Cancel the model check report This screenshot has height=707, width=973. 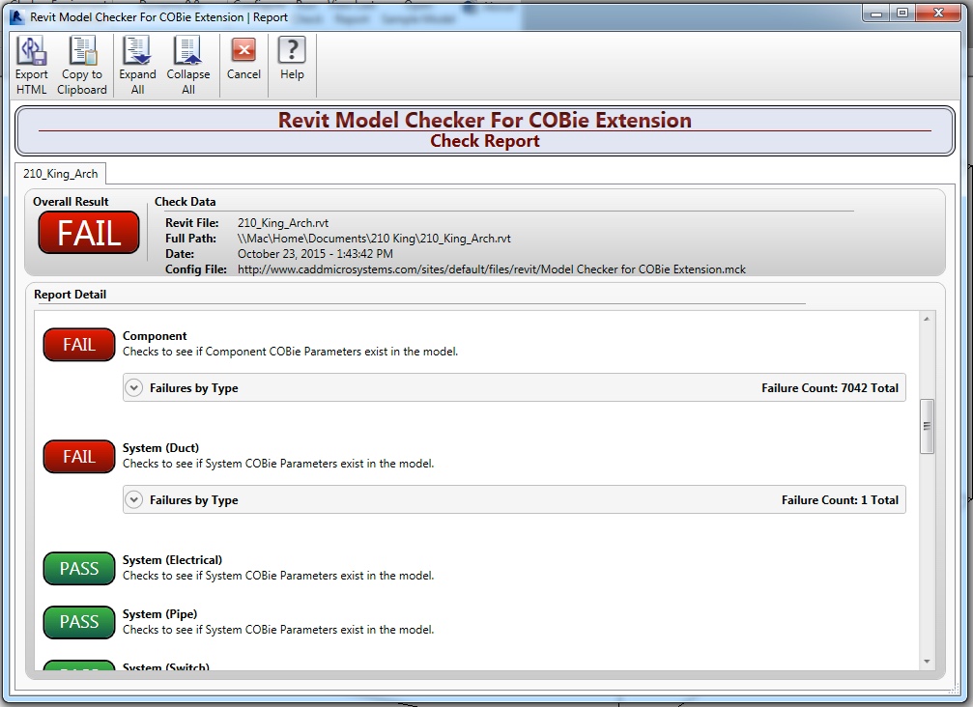(x=243, y=62)
